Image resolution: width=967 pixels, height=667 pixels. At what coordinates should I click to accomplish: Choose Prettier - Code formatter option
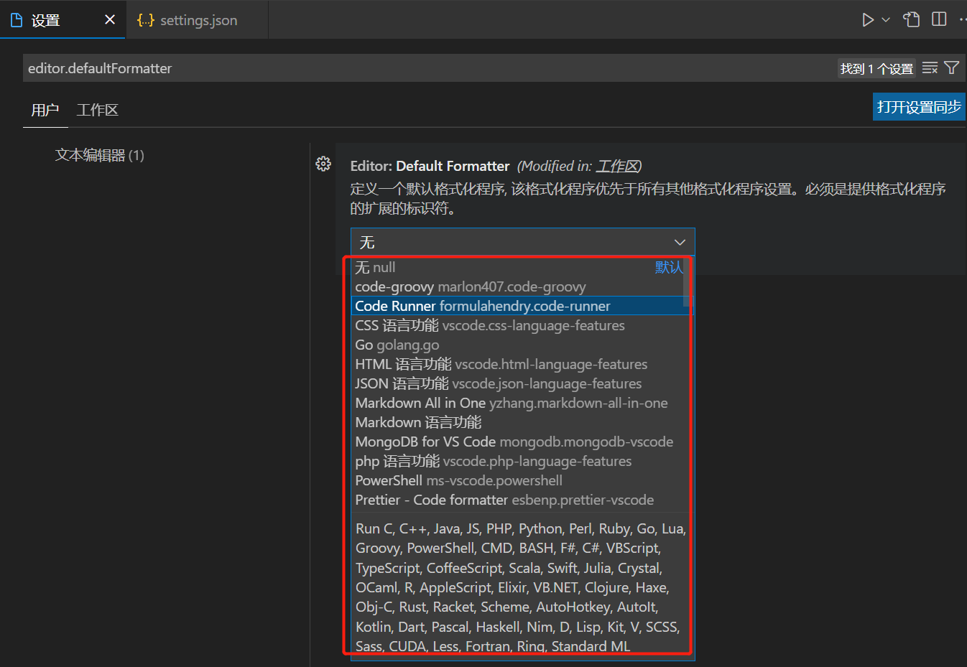point(517,500)
